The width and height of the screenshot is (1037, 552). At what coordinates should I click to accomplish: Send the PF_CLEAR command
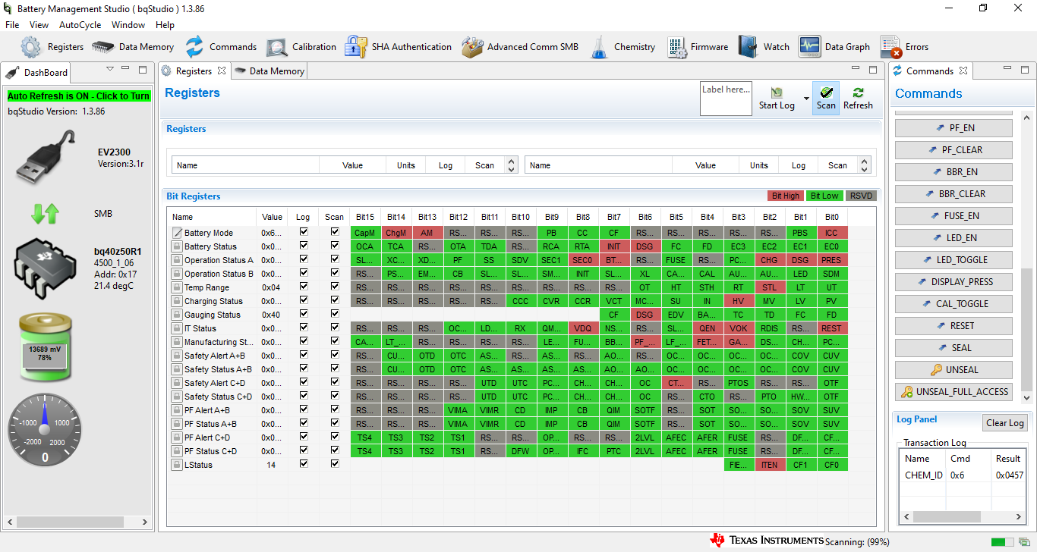pos(953,150)
